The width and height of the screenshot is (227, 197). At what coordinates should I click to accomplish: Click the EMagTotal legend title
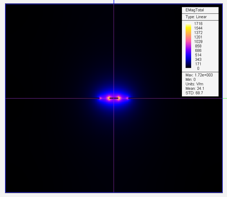pos(194,10)
